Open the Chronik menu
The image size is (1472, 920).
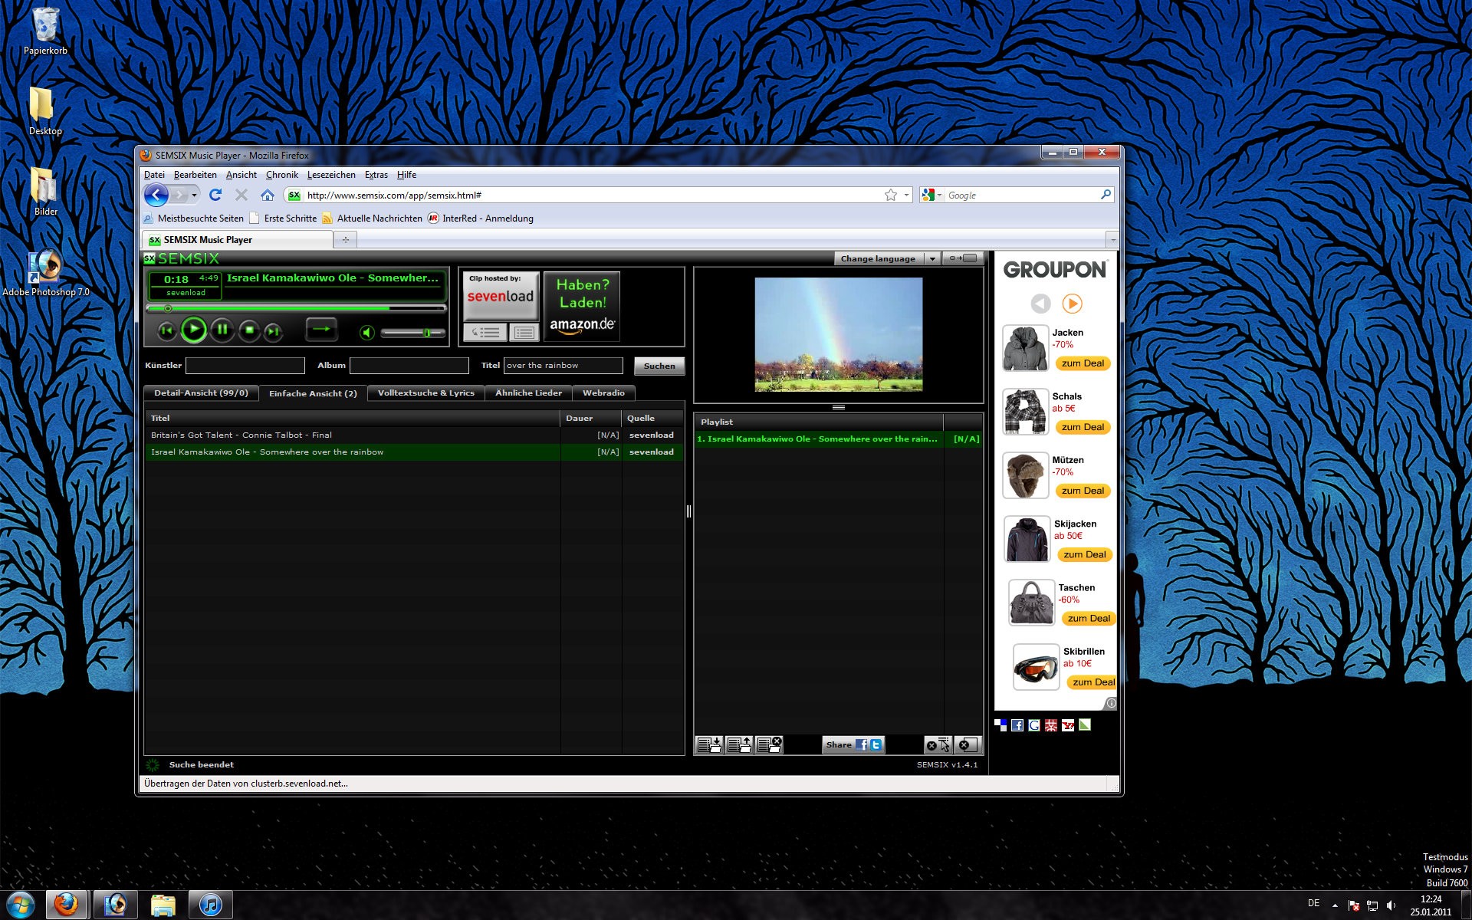pos(281,175)
